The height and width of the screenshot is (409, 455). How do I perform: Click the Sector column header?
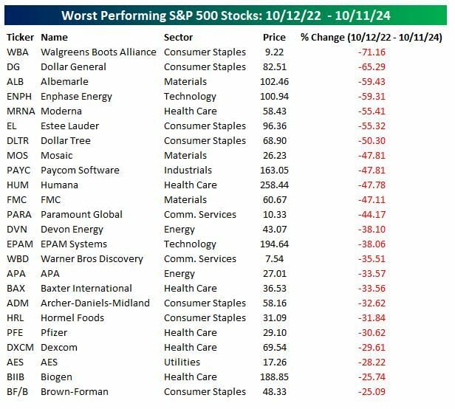click(178, 37)
